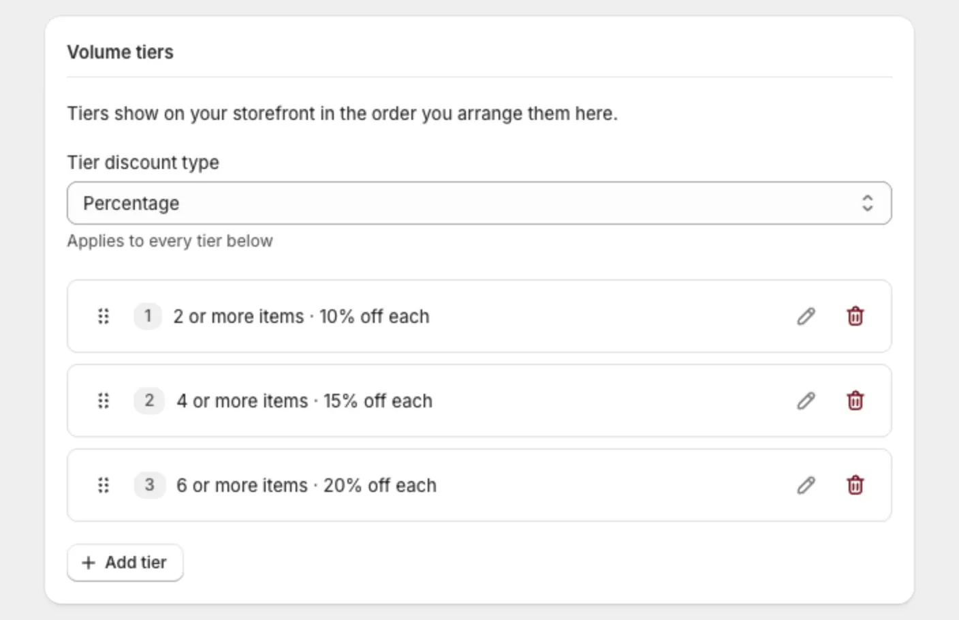The image size is (959, 620).
Task: Delete the 10% off each tier
Action: click(855, 316)
